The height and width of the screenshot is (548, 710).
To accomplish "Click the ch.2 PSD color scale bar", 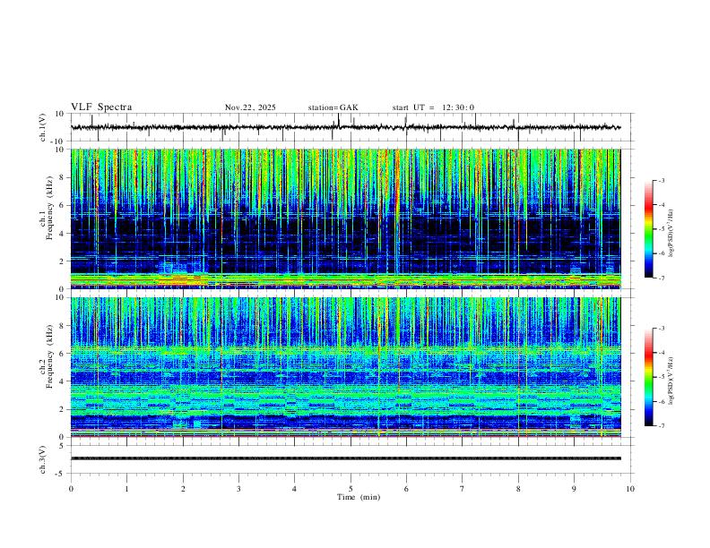I will [x=648, y=377].
